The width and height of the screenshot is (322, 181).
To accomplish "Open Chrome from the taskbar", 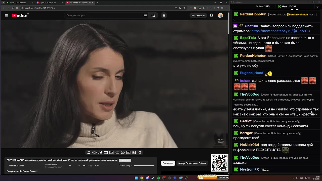I will (x=142, y=178).
